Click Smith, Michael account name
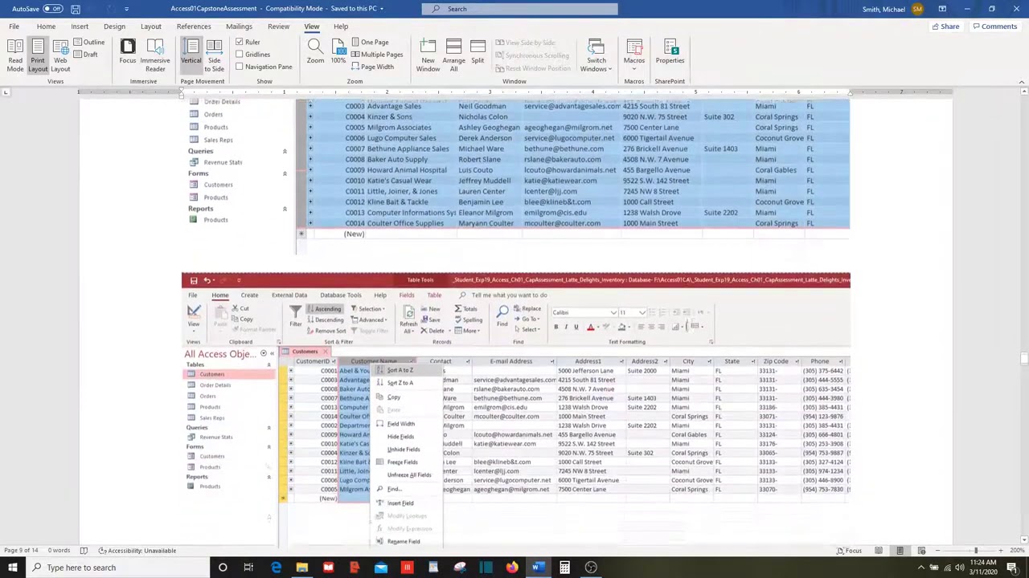The width and height of the screenshot is (1029, 578). point(883,9)
